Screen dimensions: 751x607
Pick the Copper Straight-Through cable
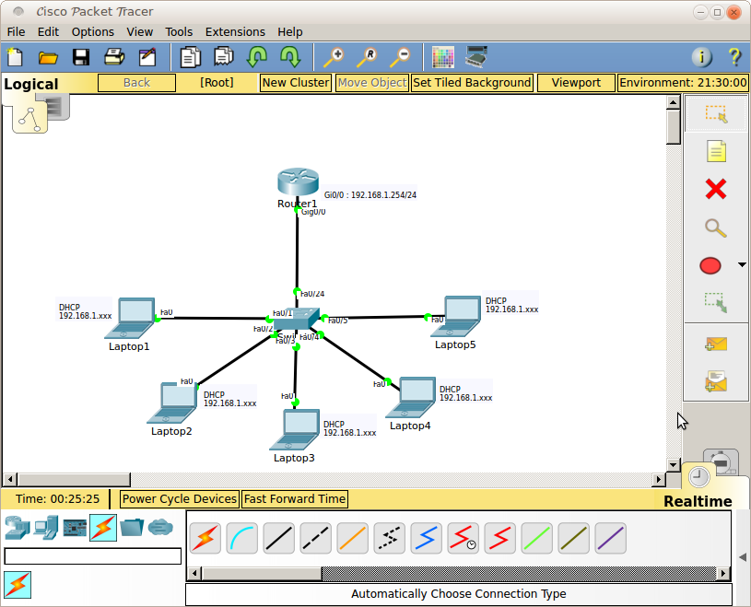tap(279, 538)
